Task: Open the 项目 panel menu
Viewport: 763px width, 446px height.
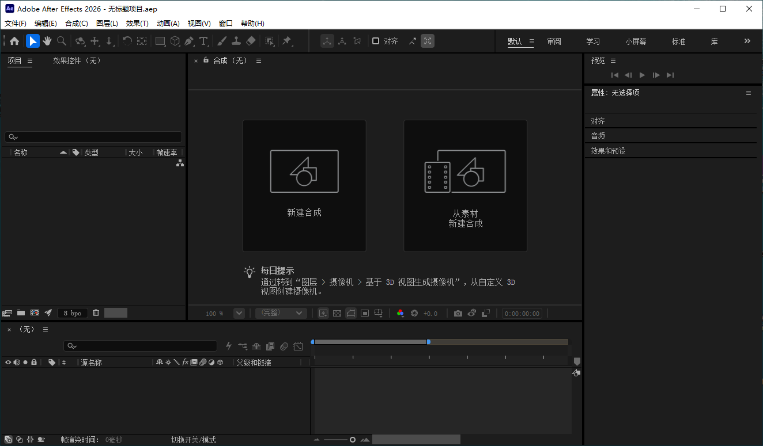Action: [x=30, y=60]
